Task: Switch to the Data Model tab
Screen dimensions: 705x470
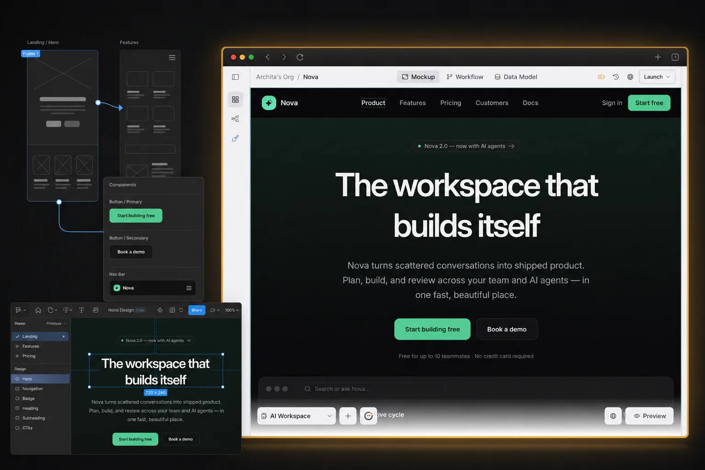Action: point(516,77)
